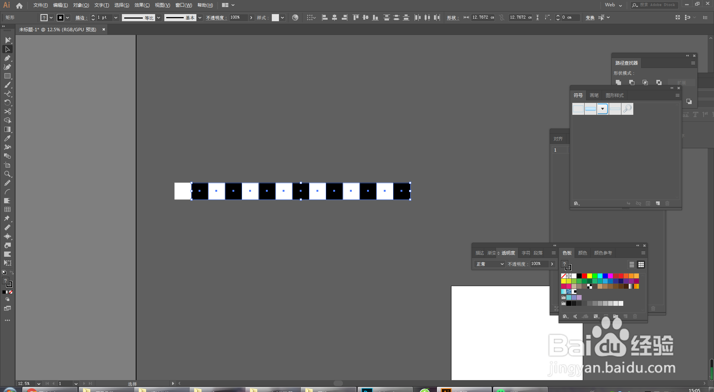
Task: Open brush definition dropdown 基本
Action: [200, 17]
